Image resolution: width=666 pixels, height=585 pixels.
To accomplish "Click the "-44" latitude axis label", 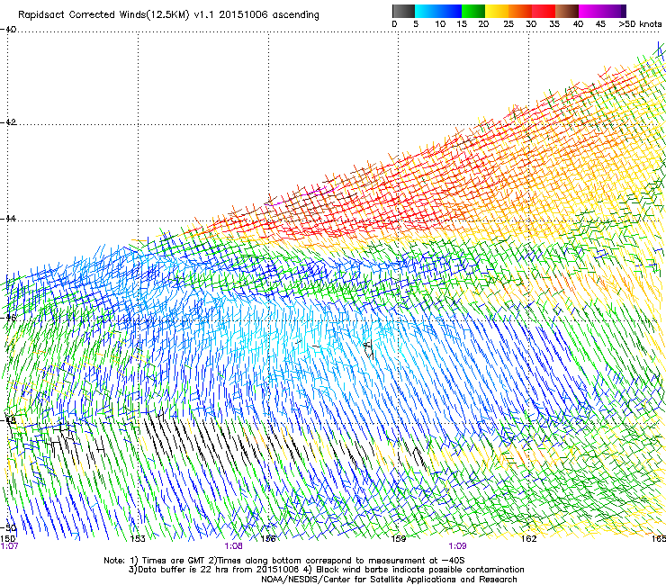I will pos(8,219).
